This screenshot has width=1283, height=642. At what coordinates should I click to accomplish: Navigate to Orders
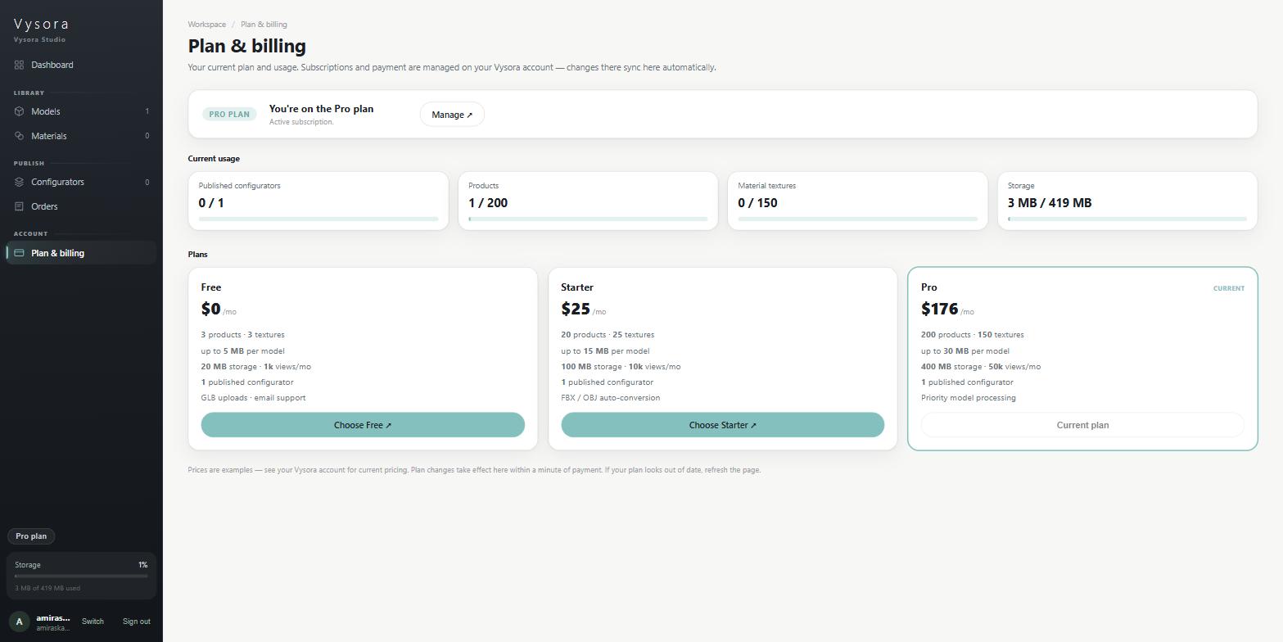[81, 206]
